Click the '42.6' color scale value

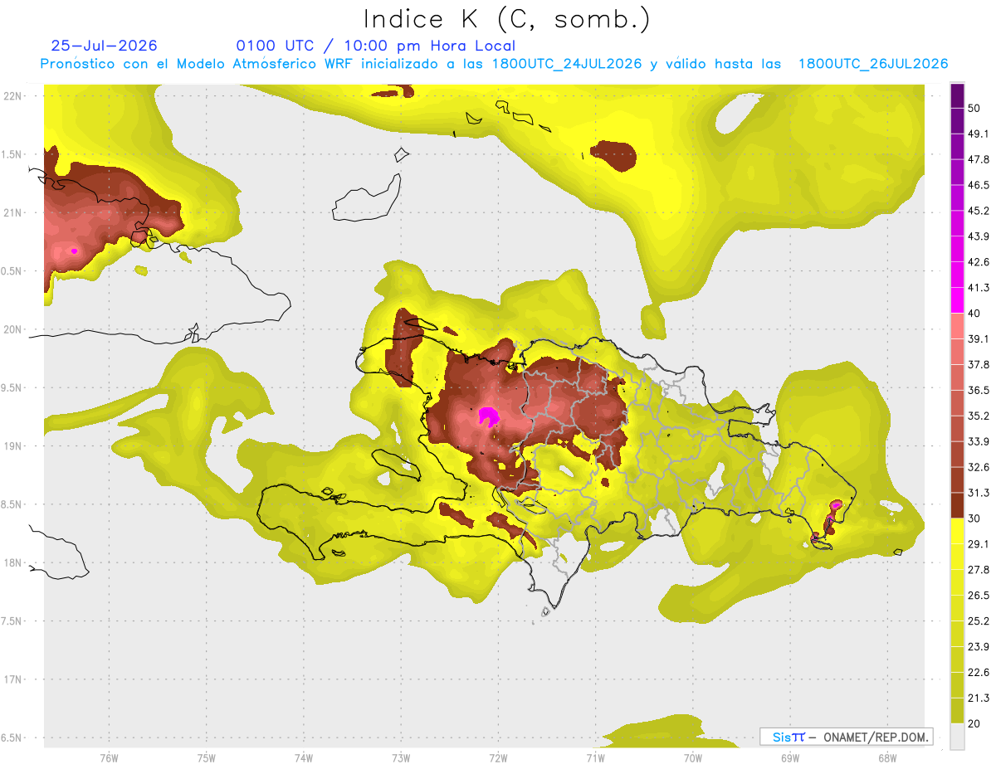pos(979,262)
